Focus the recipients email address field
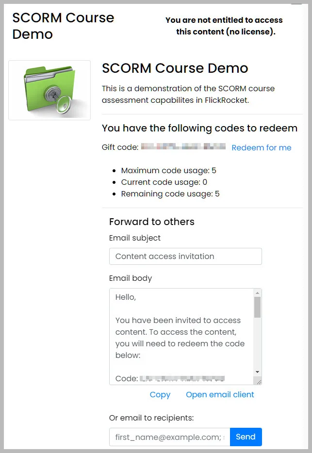The width and height of the screenshot is (312, 453). coord(169,437)
